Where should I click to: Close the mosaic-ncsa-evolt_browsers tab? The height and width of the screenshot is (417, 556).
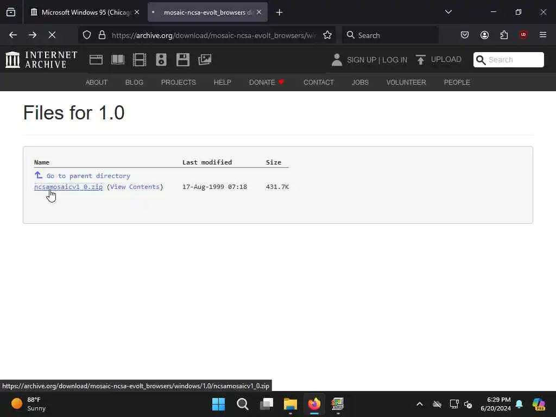[x=259, y=12]
